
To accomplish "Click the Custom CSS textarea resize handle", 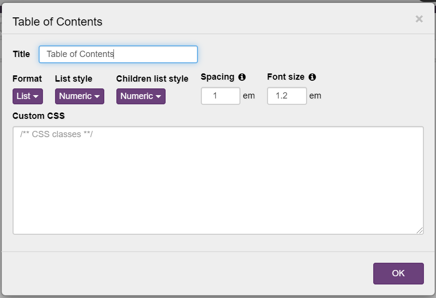I will click(x=420, y=231).
